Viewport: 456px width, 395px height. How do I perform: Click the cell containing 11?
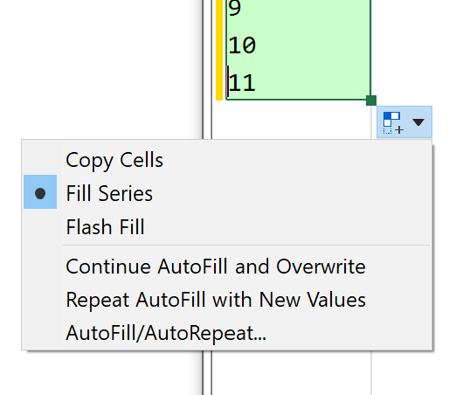(298, 82)
